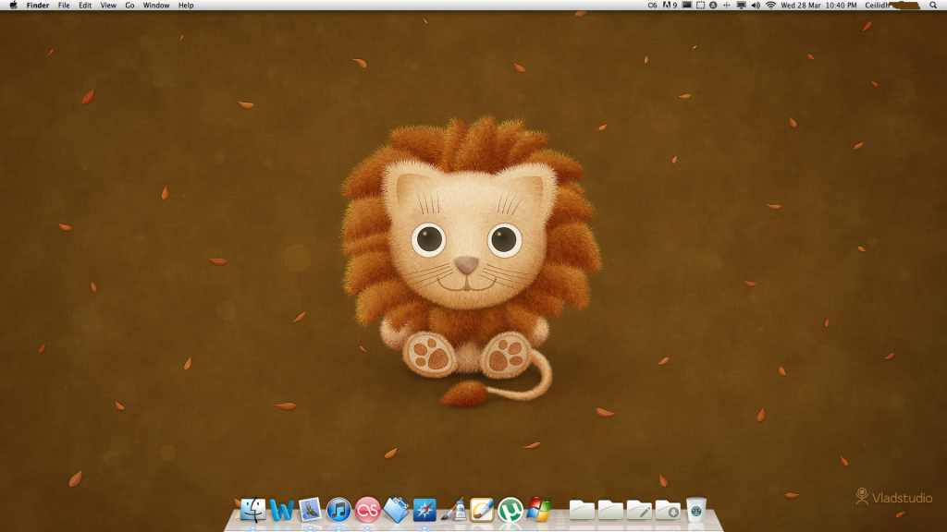This screenshot has width=947, height=532.
Task: Launch iTunes from the dock
Action: (339, 510)
